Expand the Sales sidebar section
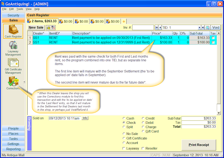The width and height of the screenshot is (224, 158). coord(13,20)
